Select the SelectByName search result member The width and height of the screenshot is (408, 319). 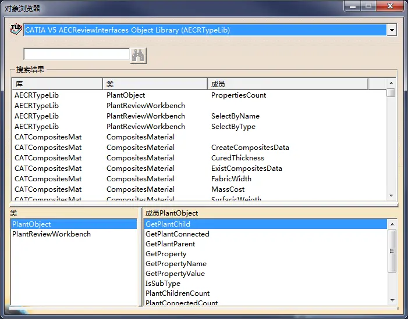[235, 116]
